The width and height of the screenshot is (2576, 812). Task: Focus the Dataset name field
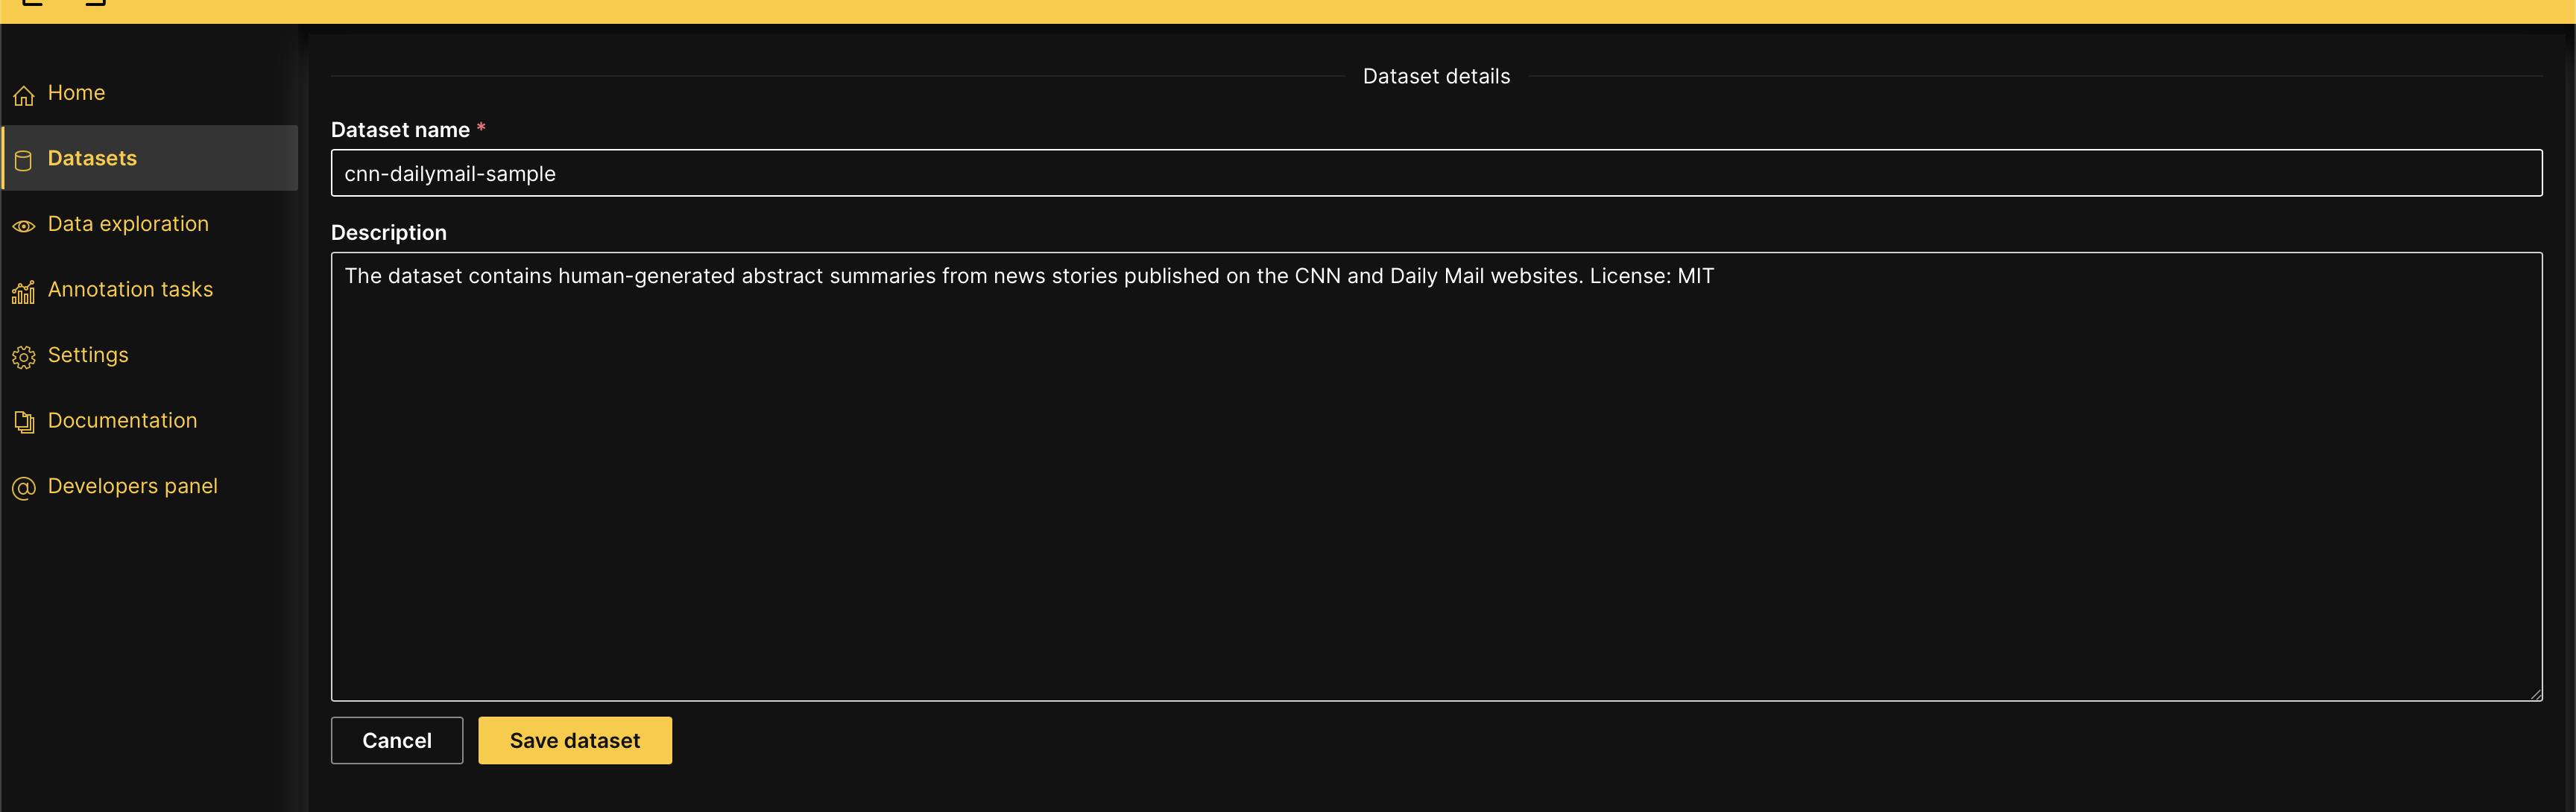pyautogui.click(x=1436, y=173)
